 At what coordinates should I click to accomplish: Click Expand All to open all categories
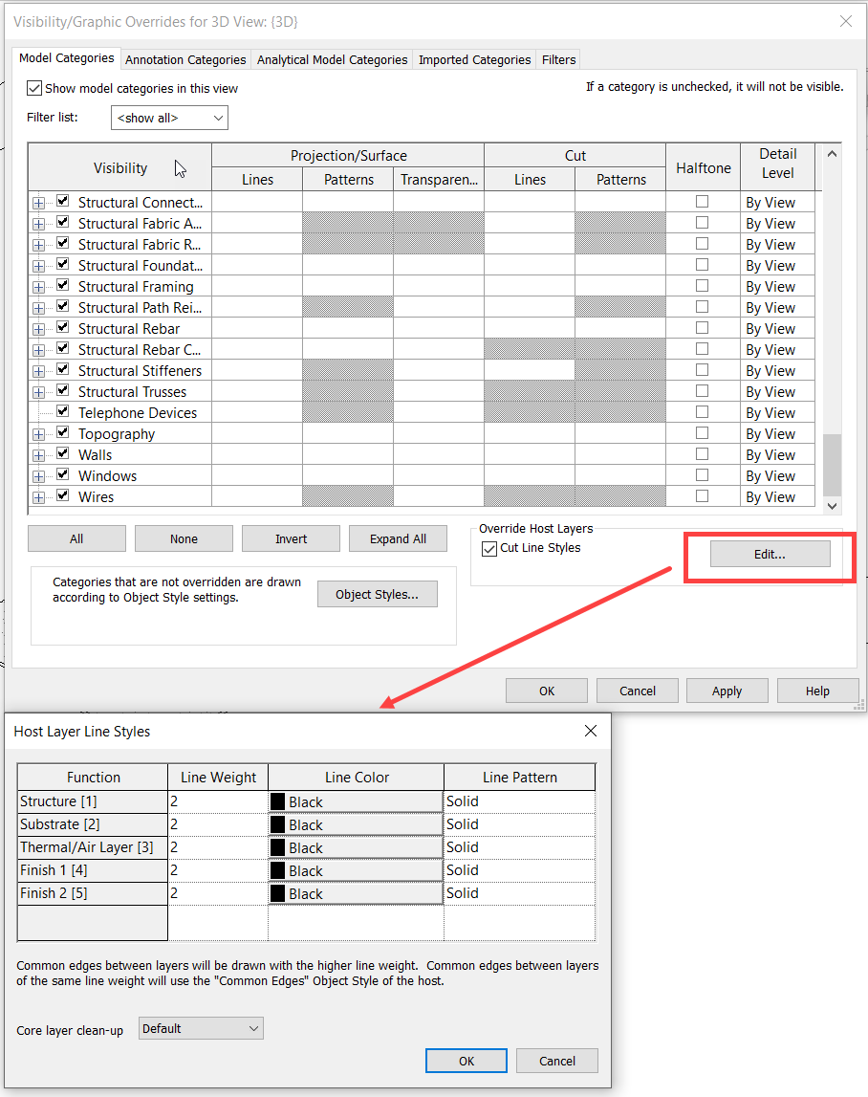tap(398, 538)
